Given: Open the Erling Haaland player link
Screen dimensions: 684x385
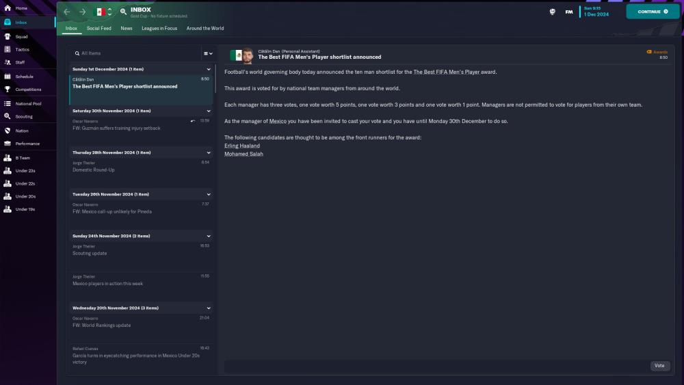Looking at the screenshot, I should 242,146.
